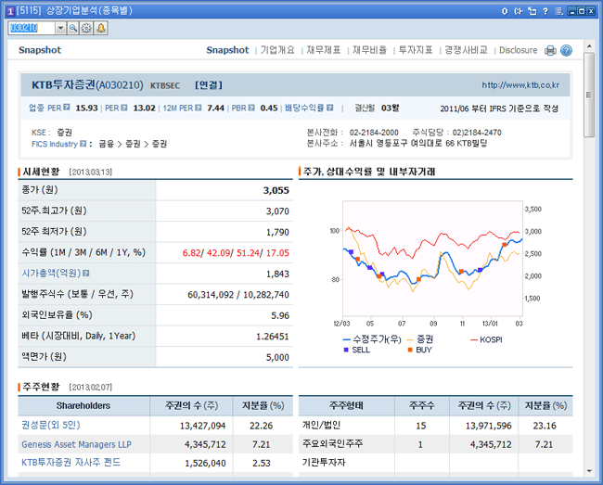Viewport: 603px width, 485px height.
Task: Switch to the 기업개요 tab
Action: coord(277,50)
